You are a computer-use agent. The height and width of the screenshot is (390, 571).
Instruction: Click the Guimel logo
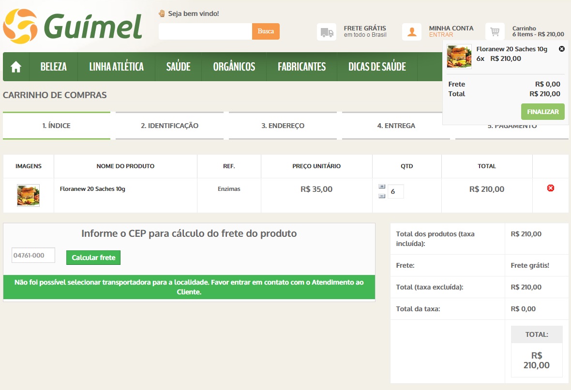point(73,26)
